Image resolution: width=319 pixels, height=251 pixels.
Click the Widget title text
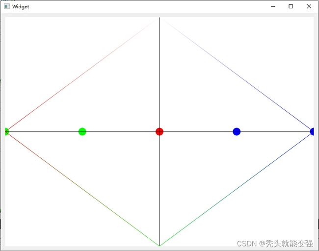21,7
